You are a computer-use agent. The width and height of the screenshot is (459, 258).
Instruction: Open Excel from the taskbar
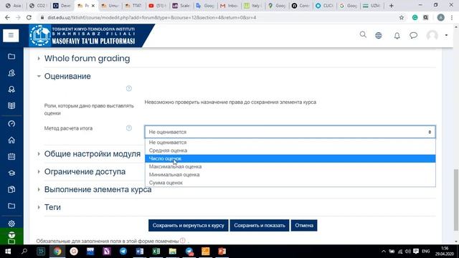156,252
